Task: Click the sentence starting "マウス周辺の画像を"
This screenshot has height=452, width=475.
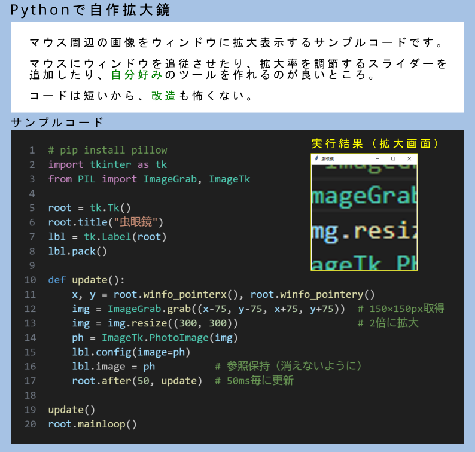Action: (x=236, y=42)
